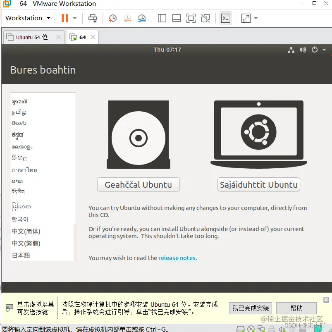
Task: Expand the Ubuntu system menu arrow
Action: [324, 50]
